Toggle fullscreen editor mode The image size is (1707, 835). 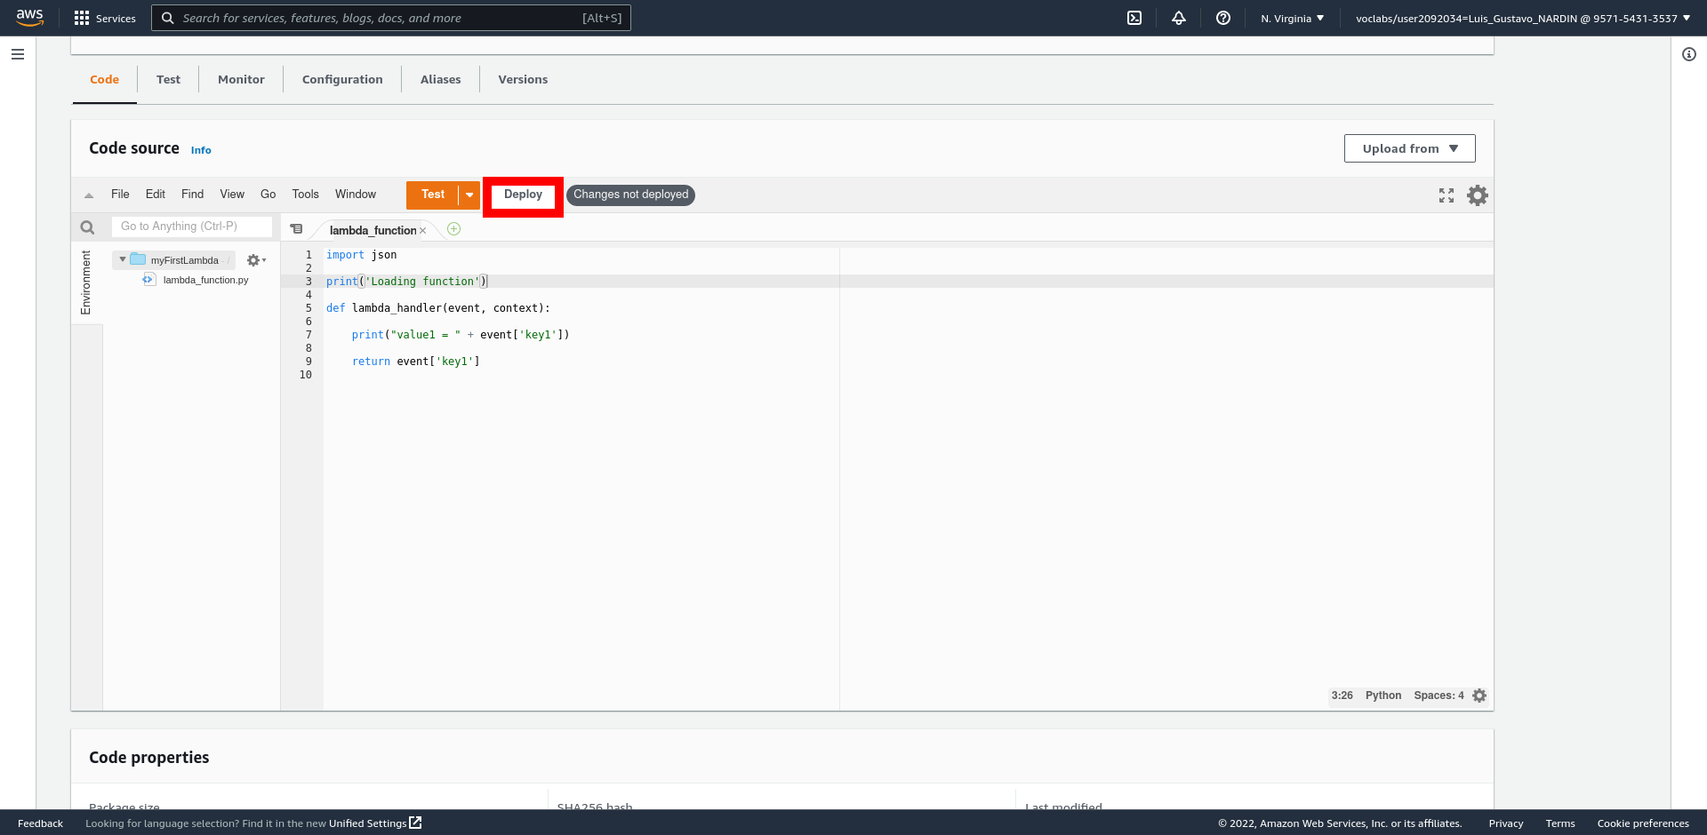(1447, 195)
